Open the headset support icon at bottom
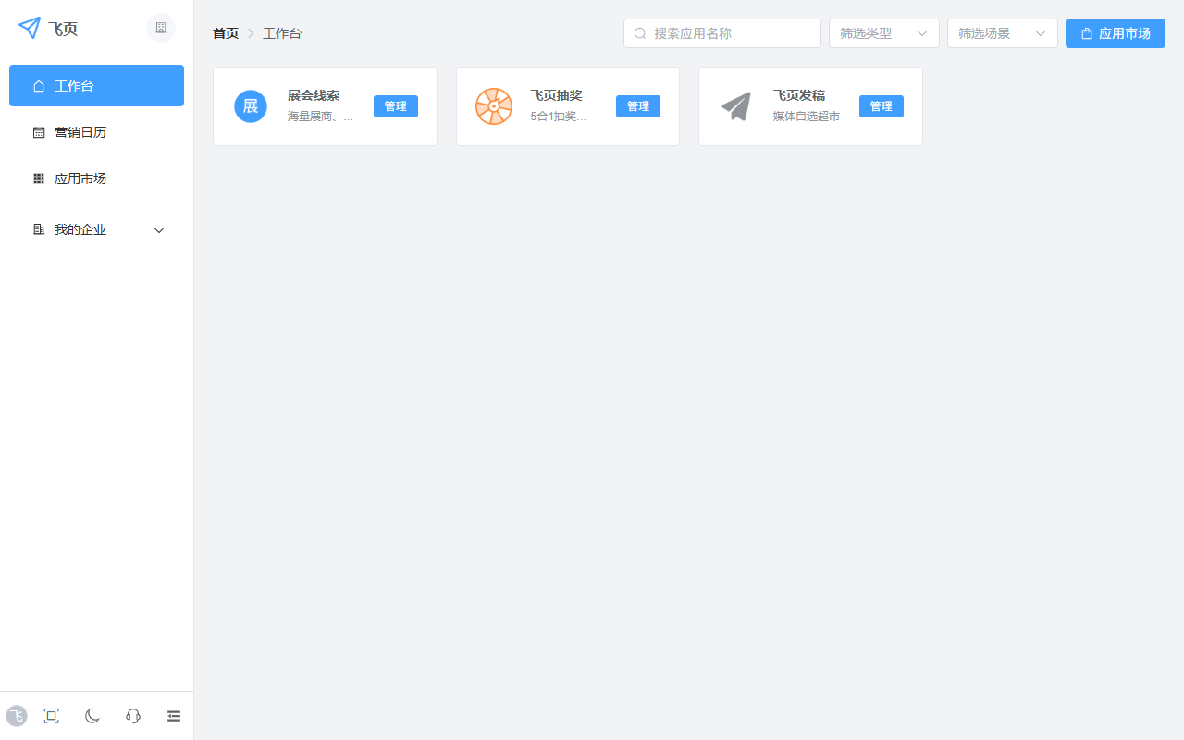The width and height of the screenshot is (1184, 740). coord(133,716)
